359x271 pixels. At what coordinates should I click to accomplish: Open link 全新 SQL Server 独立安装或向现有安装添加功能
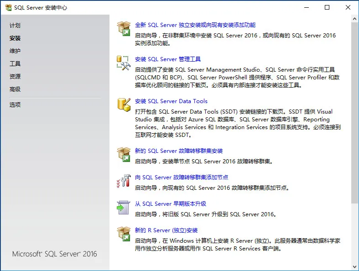click(x=195, y=25)
